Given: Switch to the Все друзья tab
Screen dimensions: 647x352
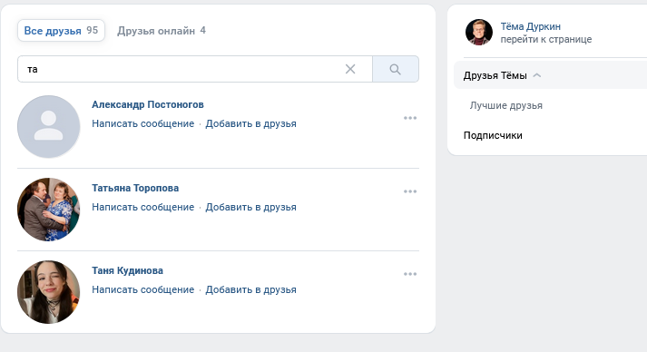Looking at the screenshot, I should click(61, 31).
